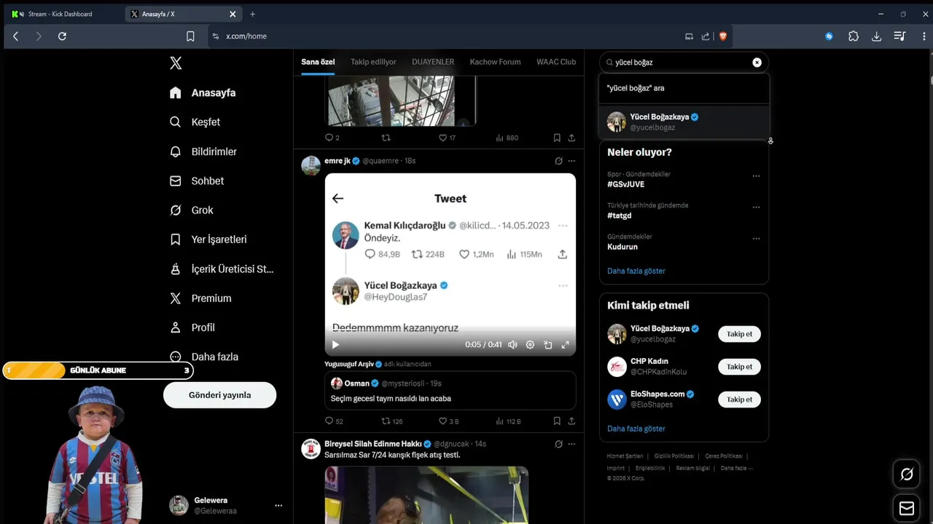The width and height of the screenshot is (933, 524).
Task: Show more trends via Daha fazla göster
Action: 636,271
